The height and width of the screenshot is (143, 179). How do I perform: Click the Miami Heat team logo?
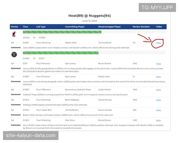click(x=14, y=34)
